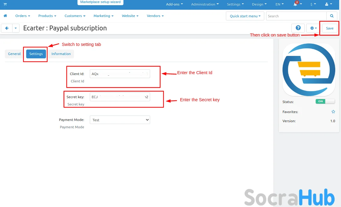Mark add-on as favorite with star
Screen dimensions: 341x207
click(333, 112)
